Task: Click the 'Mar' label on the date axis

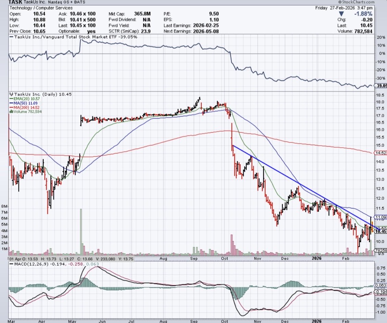Action: coord(11,321)
